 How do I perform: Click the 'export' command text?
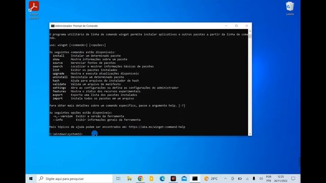tap(58, 95)
